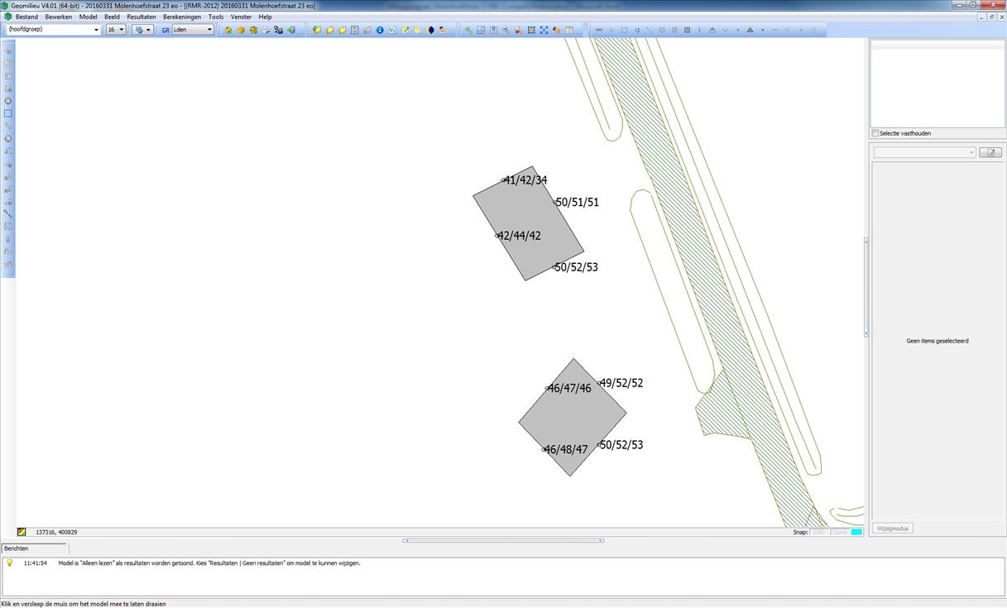This screenshot has width=1007, height=608.
Task: Click the 42/44/42 receiver label
Action: coord(520,236)
